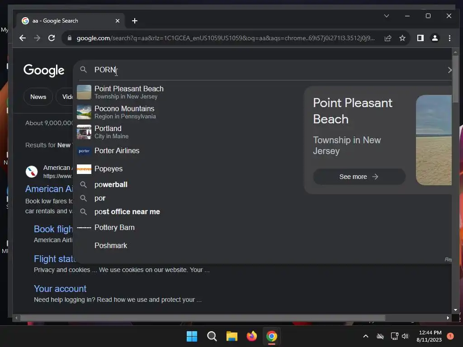Open the 'Flight status' sitelink
The width and height of the screenshot is (463, 347).
coord(55,259)
